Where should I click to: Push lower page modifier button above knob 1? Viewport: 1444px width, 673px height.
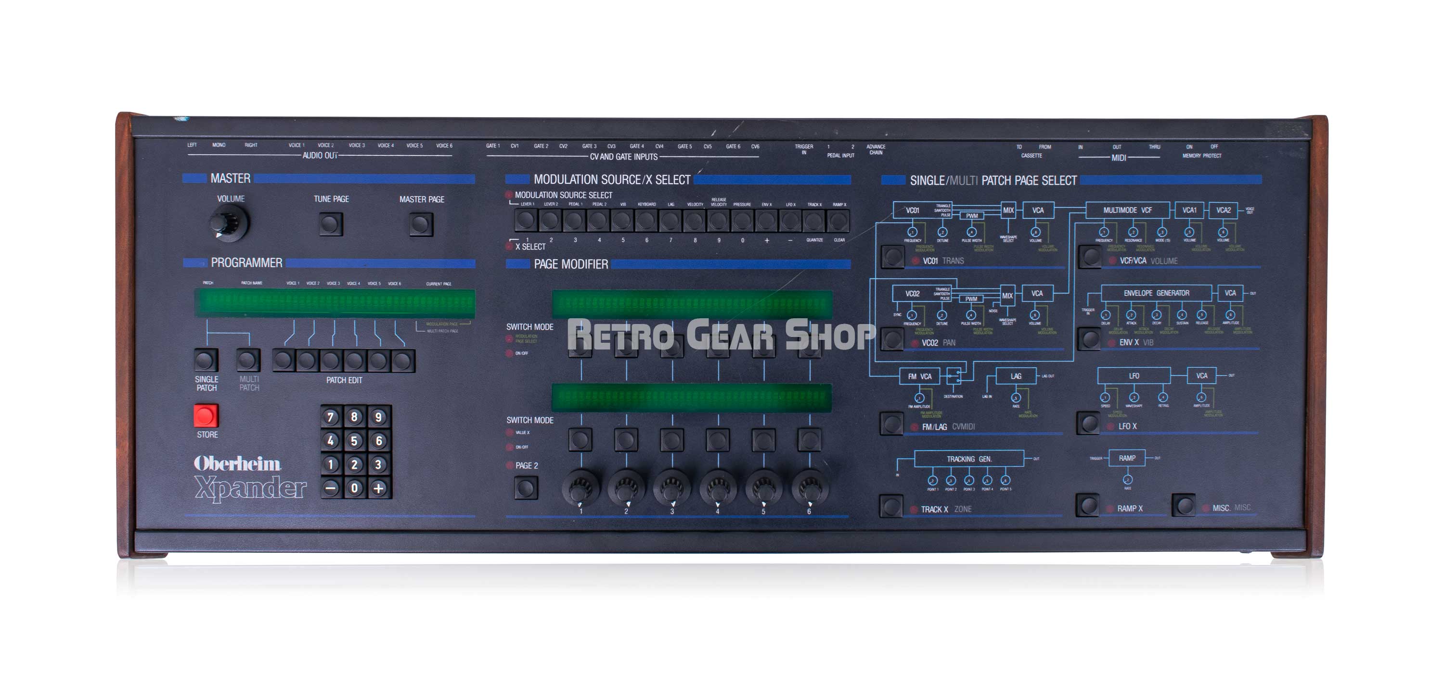[580, 439]
